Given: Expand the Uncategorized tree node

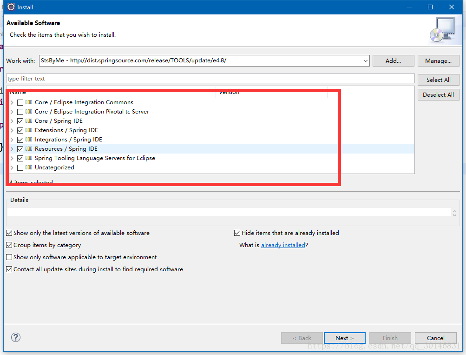Looking at the screenshot, I should [x=12, y=167].
